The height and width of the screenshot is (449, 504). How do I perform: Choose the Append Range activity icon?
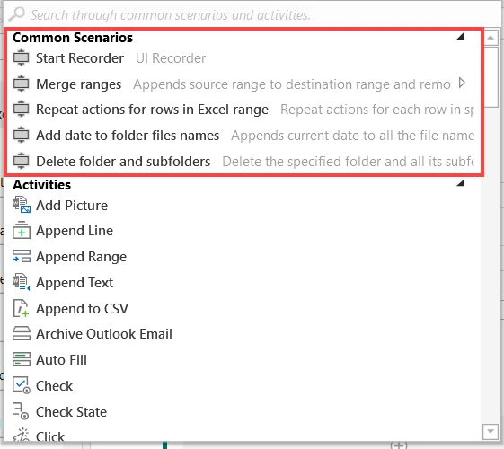(22, 256)
